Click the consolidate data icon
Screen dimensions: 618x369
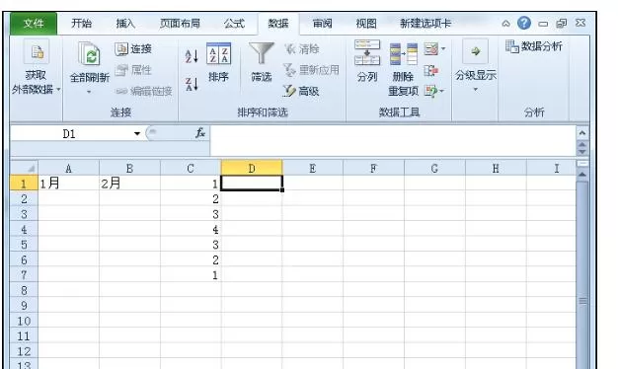[431, 70]
